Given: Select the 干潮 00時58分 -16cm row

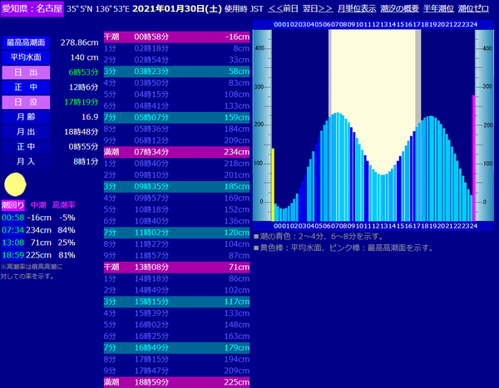Looking at the screenshot, I should [176, 37].
